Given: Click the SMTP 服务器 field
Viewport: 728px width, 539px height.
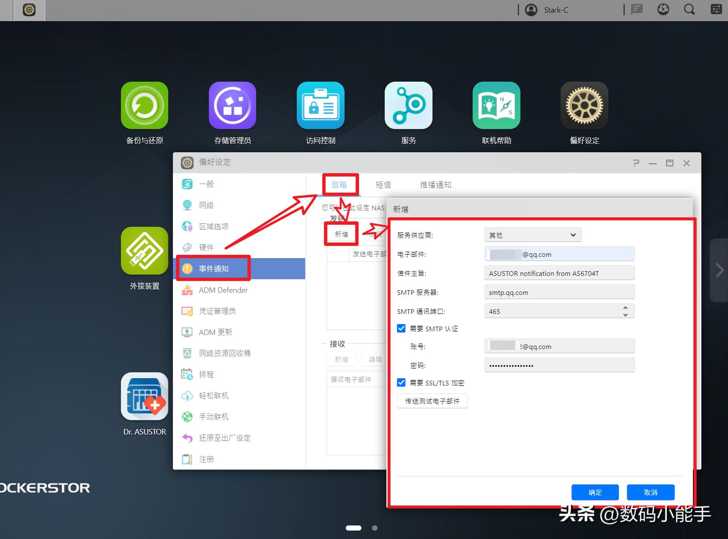Looking at the screenshot, I should [x=559, y=292].
